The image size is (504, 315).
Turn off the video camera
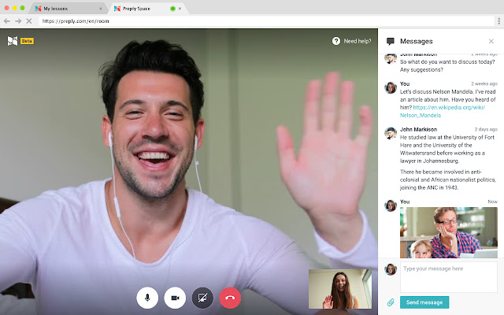(x=175, y=298)
